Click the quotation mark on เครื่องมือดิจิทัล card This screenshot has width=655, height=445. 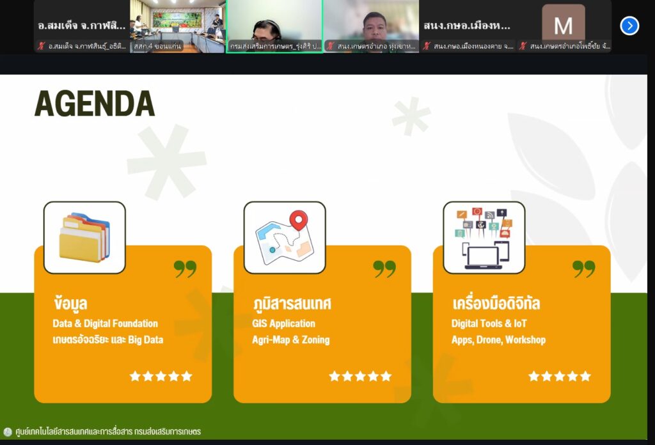[583, 269]
